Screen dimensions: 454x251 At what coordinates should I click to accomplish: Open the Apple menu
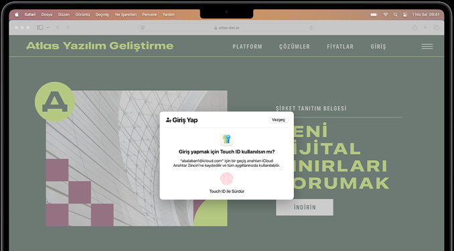tap(17, 15)
